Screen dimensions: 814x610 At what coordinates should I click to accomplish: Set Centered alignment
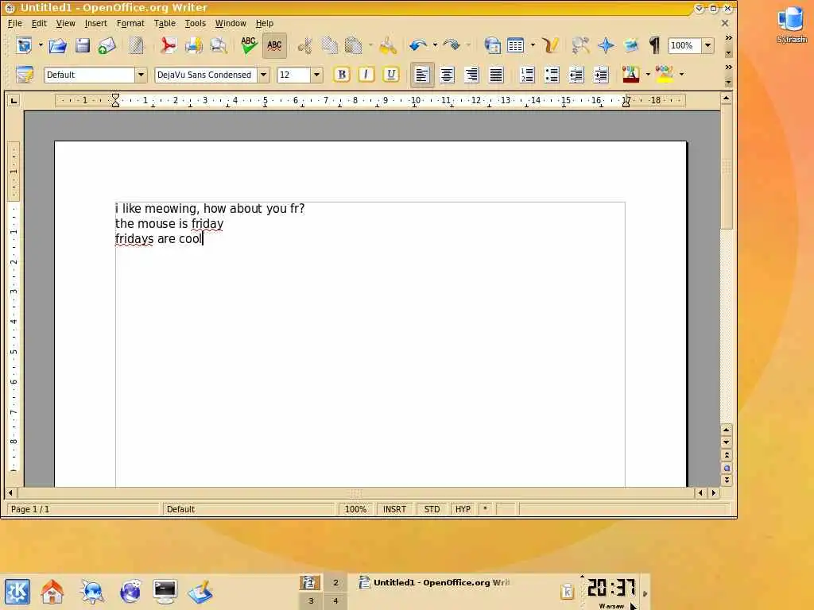coord(447,75)
